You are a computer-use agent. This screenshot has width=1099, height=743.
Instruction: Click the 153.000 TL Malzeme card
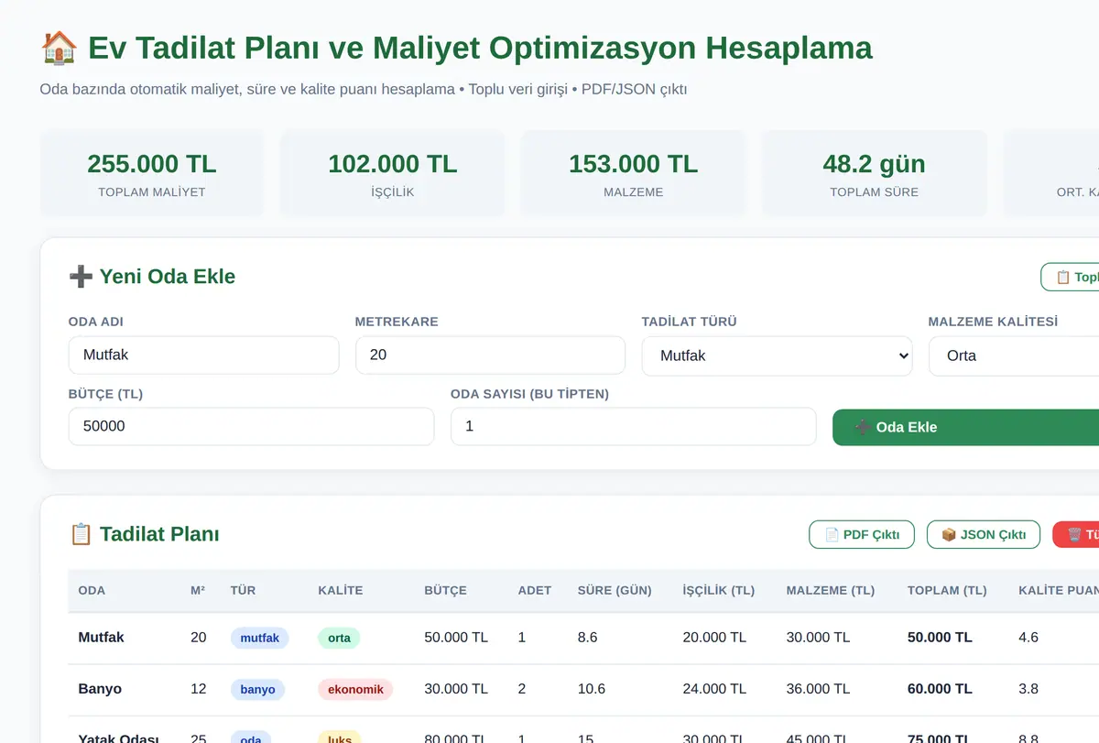point(634,173)
